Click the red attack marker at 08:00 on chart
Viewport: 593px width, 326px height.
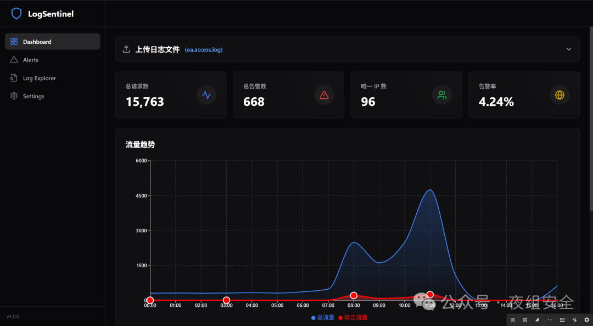pos(354,295)
